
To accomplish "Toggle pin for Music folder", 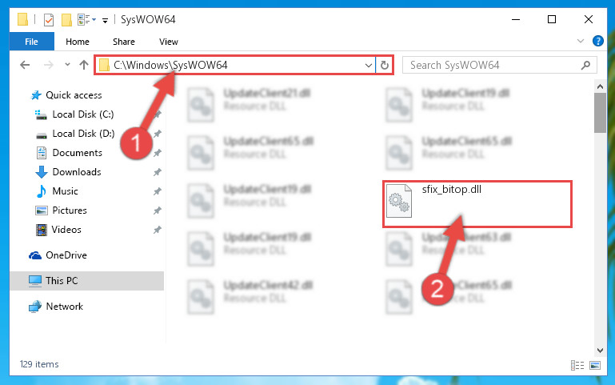I will coord(158,191).
